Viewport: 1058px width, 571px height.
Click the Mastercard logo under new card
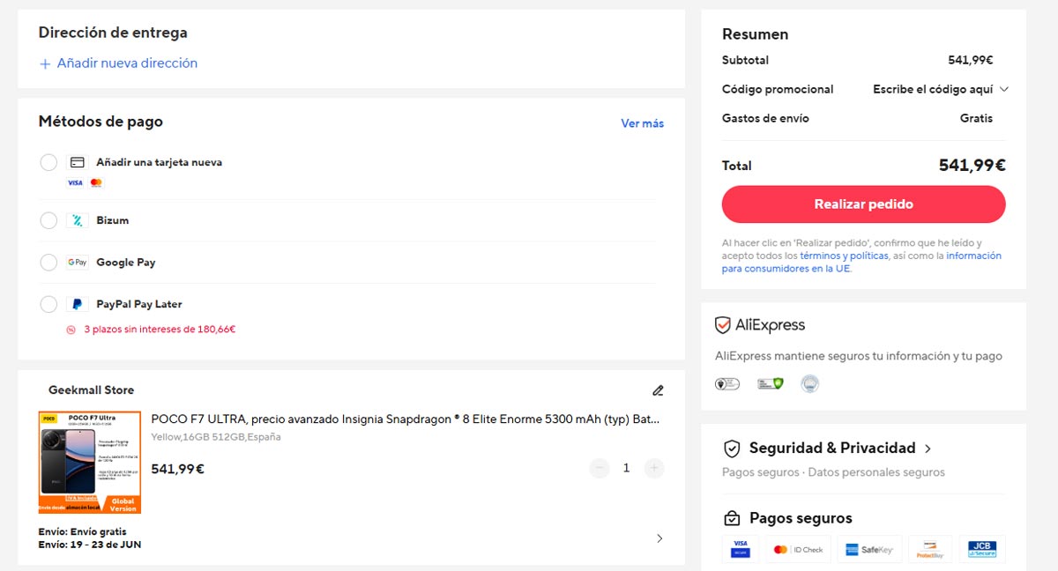(x=96, y=182)
